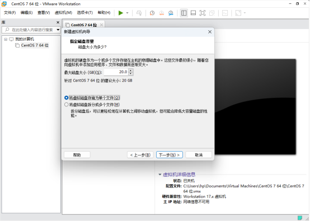Screen dimensions: 310x221
Task: Select CentOS 7 64 位 in library tree
Action: (35, 45)
